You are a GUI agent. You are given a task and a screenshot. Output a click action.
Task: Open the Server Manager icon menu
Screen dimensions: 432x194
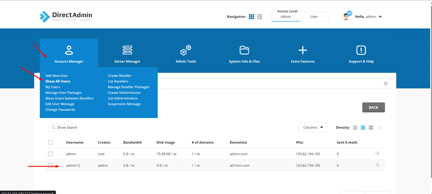pyautogui.click(x=127, y=50)
